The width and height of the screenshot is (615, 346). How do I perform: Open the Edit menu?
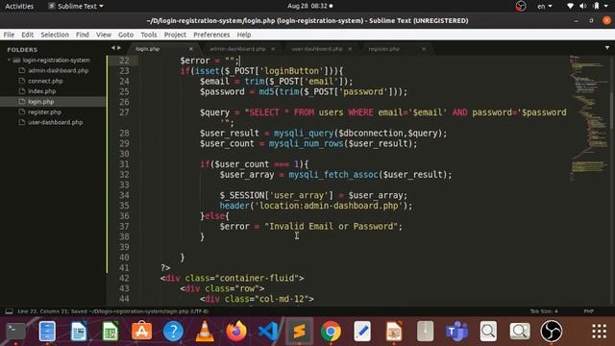[x=27, y=35]
